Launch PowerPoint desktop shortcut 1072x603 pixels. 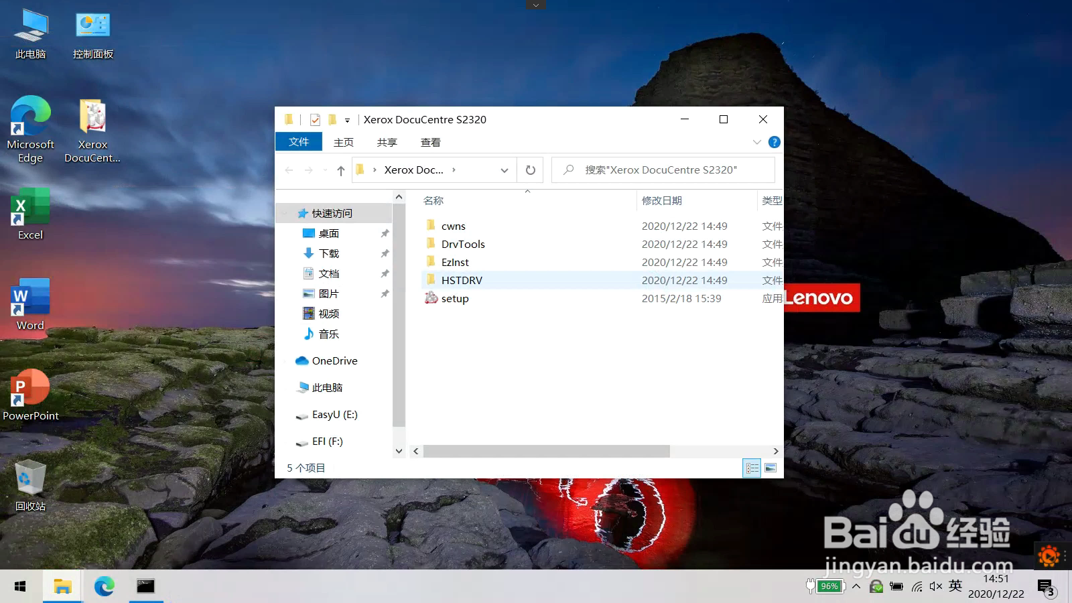31,395
